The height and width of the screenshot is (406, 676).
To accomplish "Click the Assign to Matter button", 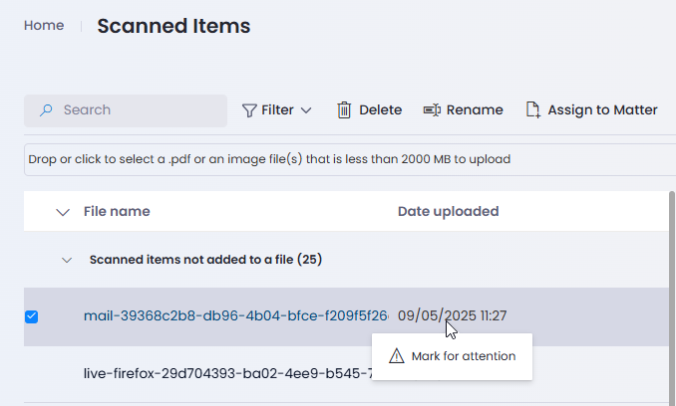I will click(x=591, y=110).
